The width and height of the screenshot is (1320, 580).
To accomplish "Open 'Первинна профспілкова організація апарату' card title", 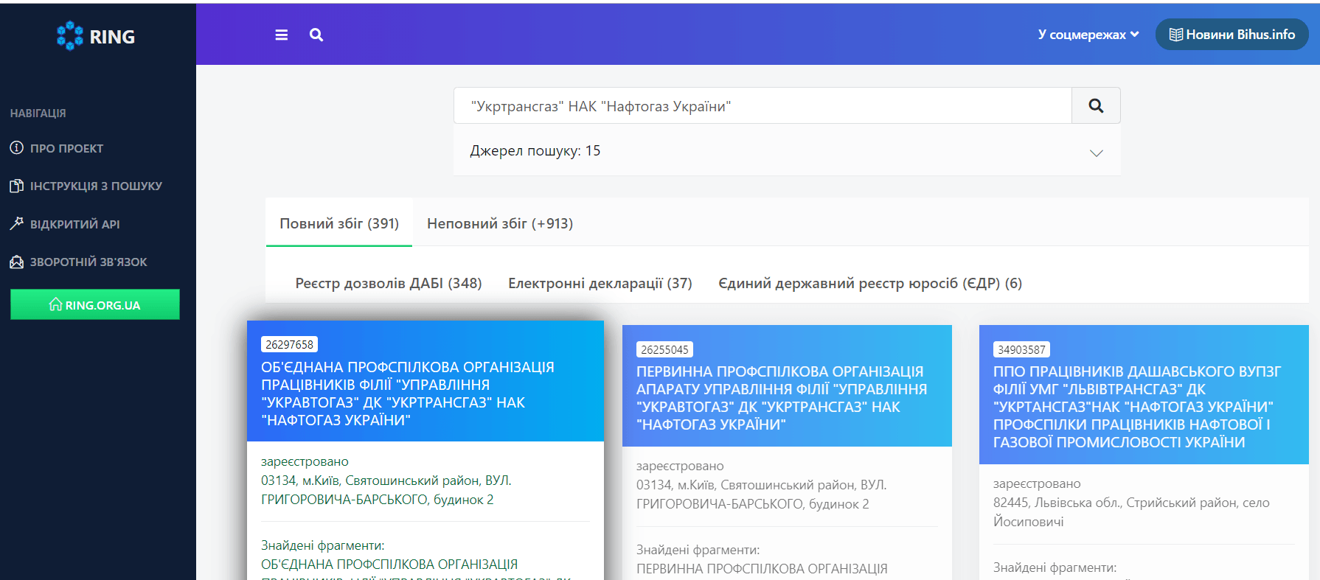I will click(782, 398).
